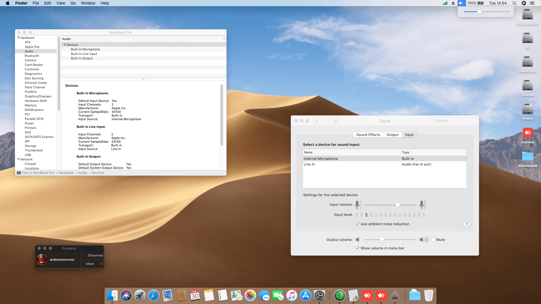
Task: Click Hardware in bottom path bar
Action: tap(66, 173)
